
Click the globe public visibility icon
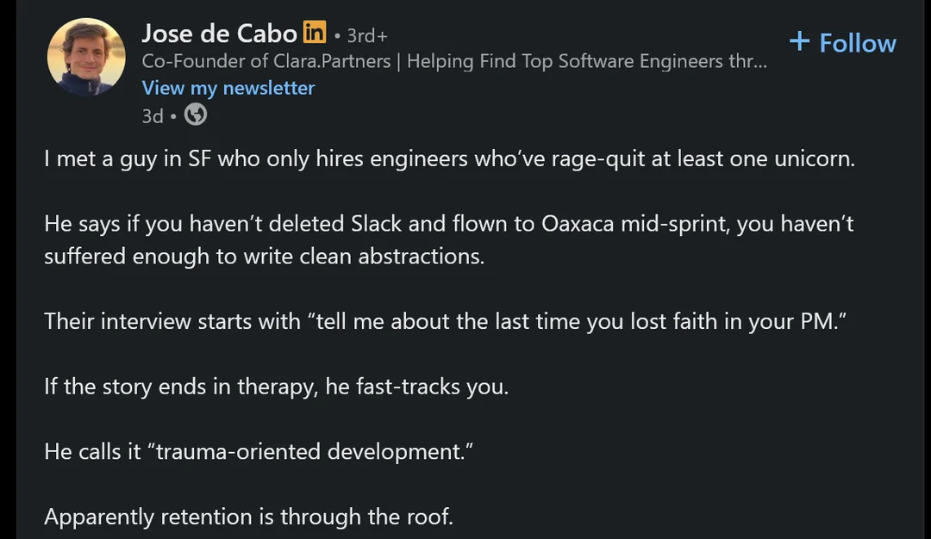196,115
